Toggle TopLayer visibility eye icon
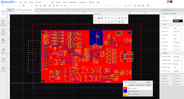The image size is (184, 99). click(x=129, y=88)
